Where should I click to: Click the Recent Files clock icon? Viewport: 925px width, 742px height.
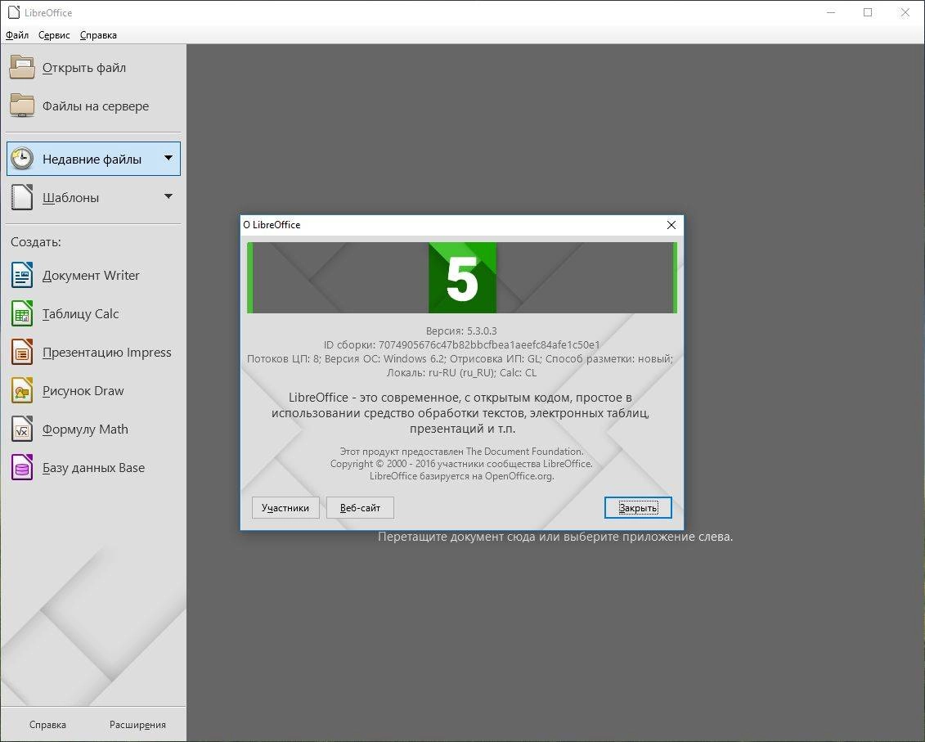coord(22,158)
